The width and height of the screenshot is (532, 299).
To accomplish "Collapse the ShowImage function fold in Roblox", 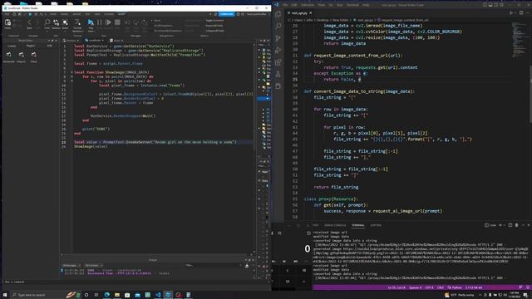I will (x=71, y=72).
